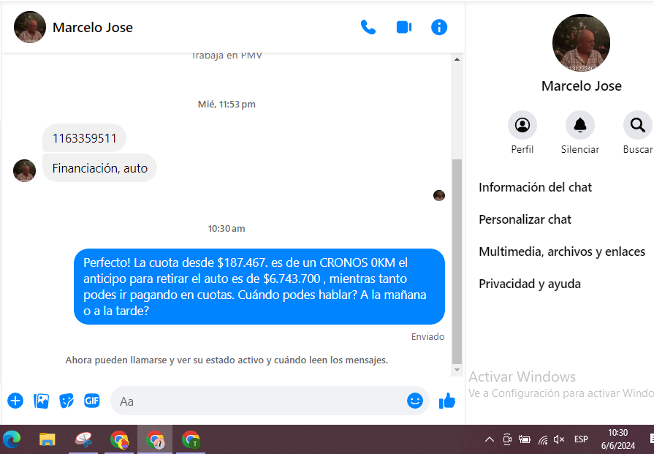Viewport: 654px width, 454px height.
Task: Search in conversation with Buscar
Action: tap(637, 126)
